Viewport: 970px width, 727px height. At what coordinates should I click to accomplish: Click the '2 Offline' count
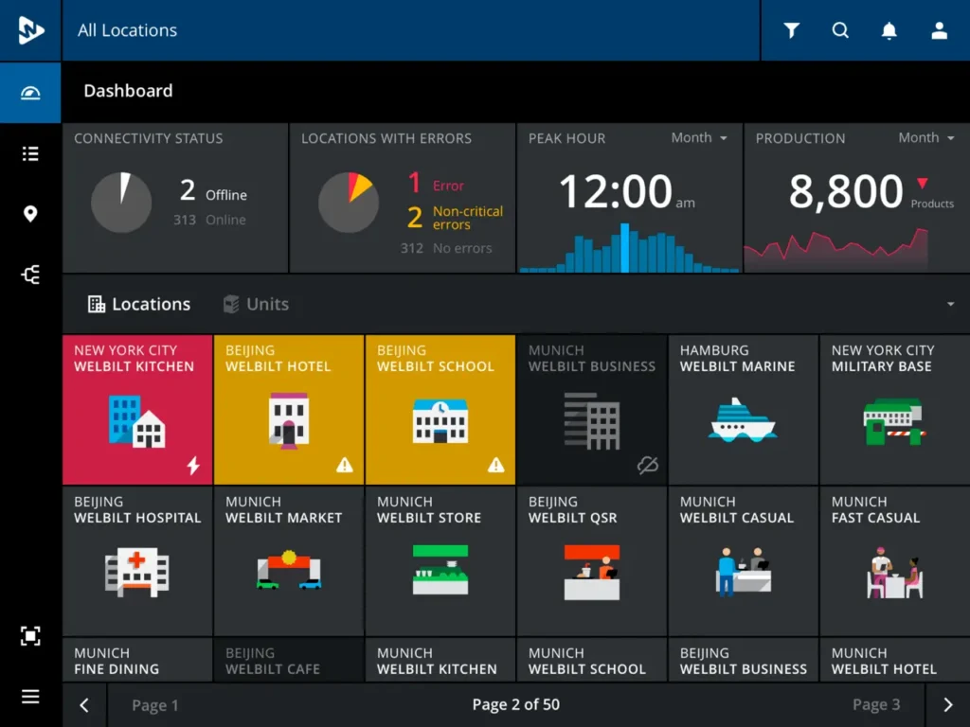tap(213, 191)
